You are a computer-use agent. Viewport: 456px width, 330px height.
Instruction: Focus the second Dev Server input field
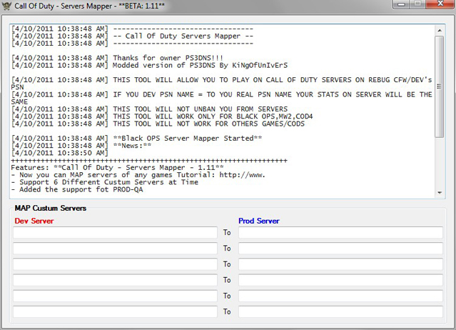pyautogui.click(x=115, y=249)
